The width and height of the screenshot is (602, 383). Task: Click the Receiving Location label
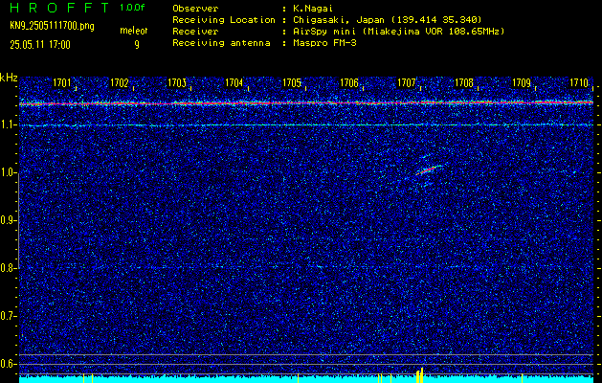click(x=224, y=19)
